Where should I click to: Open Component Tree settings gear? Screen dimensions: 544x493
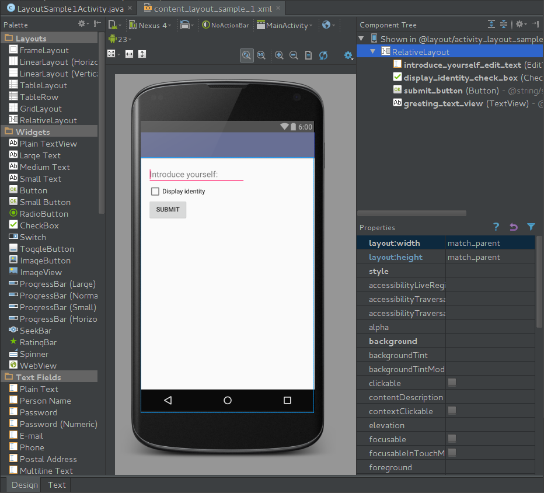pyautogui.click(x=521, y=24)
